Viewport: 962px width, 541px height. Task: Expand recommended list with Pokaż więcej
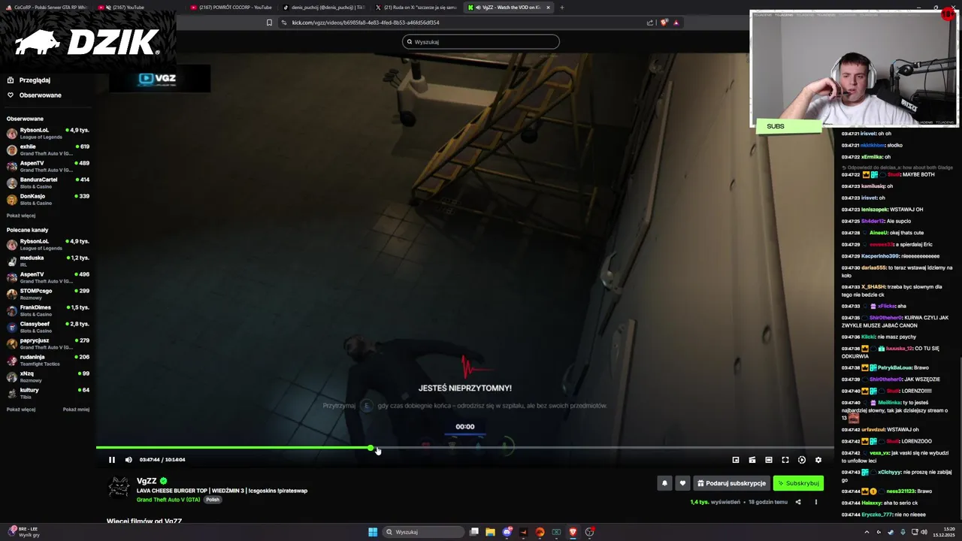[x=21, y=410]
